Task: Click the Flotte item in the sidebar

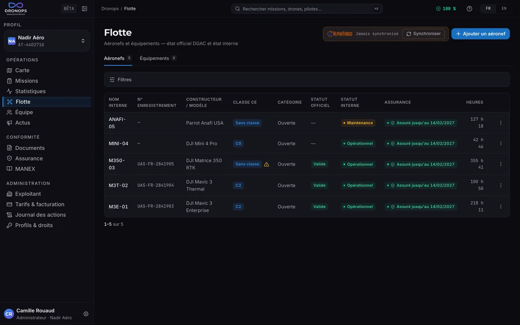Action: coord(47,102)
